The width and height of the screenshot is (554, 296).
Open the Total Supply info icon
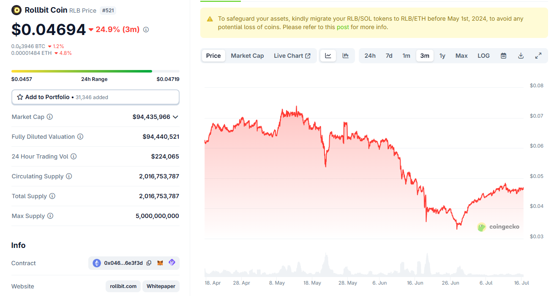point(52,196)
